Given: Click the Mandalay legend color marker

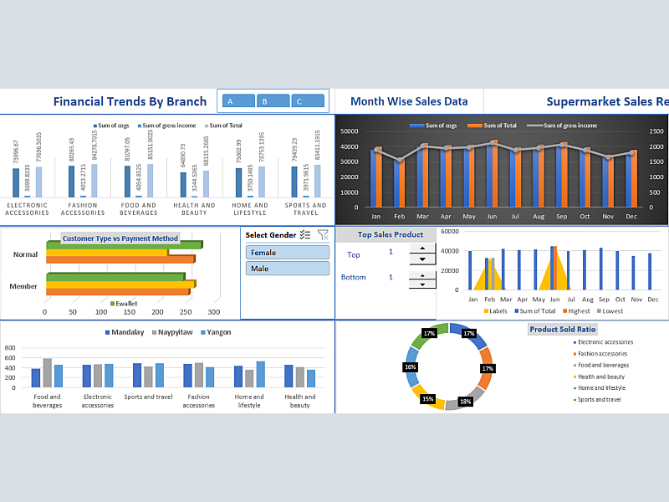Looking at the screenshot, I should pos(109,333).
